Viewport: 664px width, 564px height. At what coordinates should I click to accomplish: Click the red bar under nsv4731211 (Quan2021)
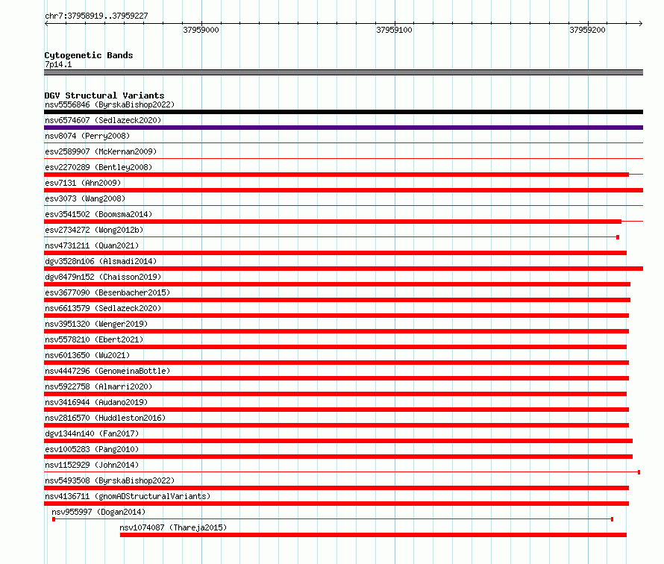(x=336, y=253)
